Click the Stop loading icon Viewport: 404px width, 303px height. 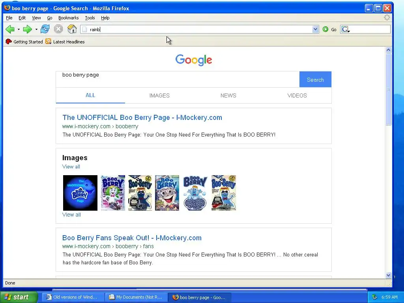pos(58,29)
